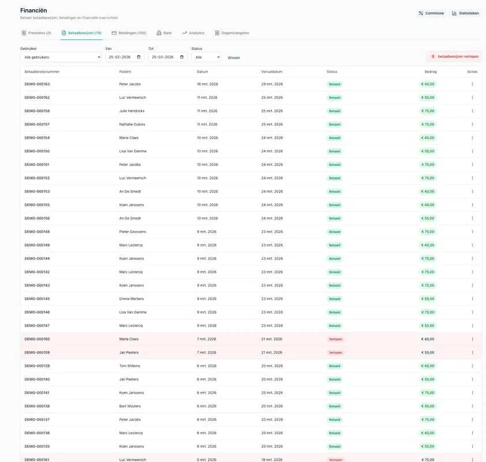This screenshot has height=462, width=486.
Task: Expand the Status filter dropdown
Action: [x=206, y=57]
